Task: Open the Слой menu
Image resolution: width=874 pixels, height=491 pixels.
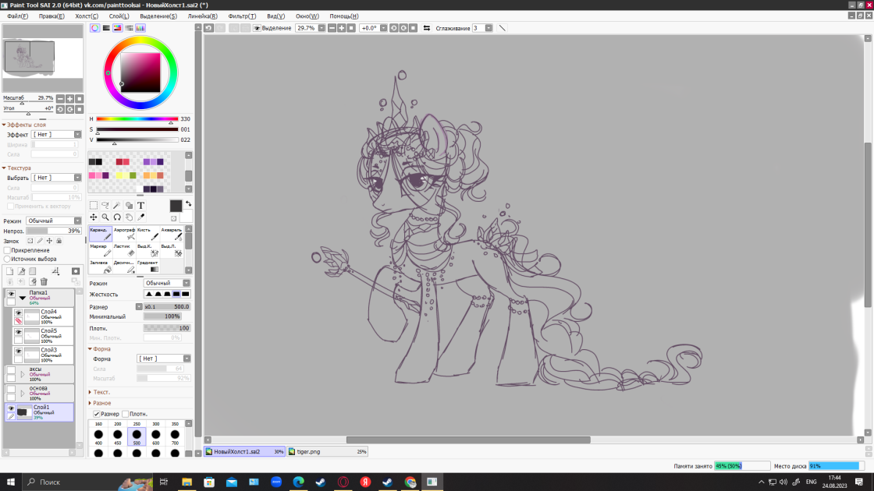Action: click(119, 16)
